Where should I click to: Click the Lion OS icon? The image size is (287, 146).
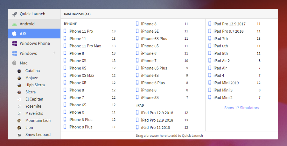(19, 128)
